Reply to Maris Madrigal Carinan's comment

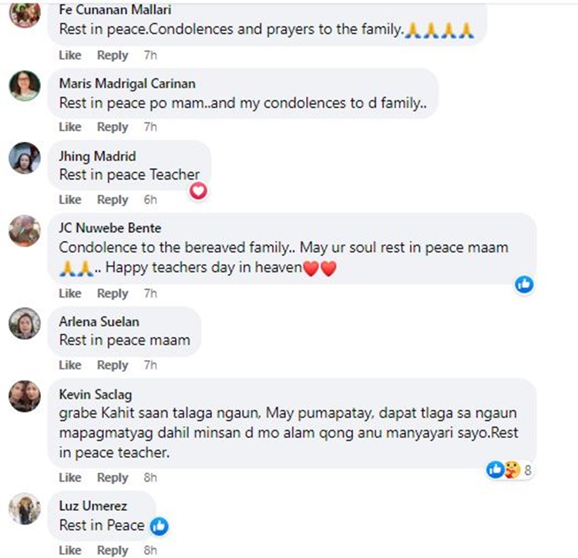[113, 127]
